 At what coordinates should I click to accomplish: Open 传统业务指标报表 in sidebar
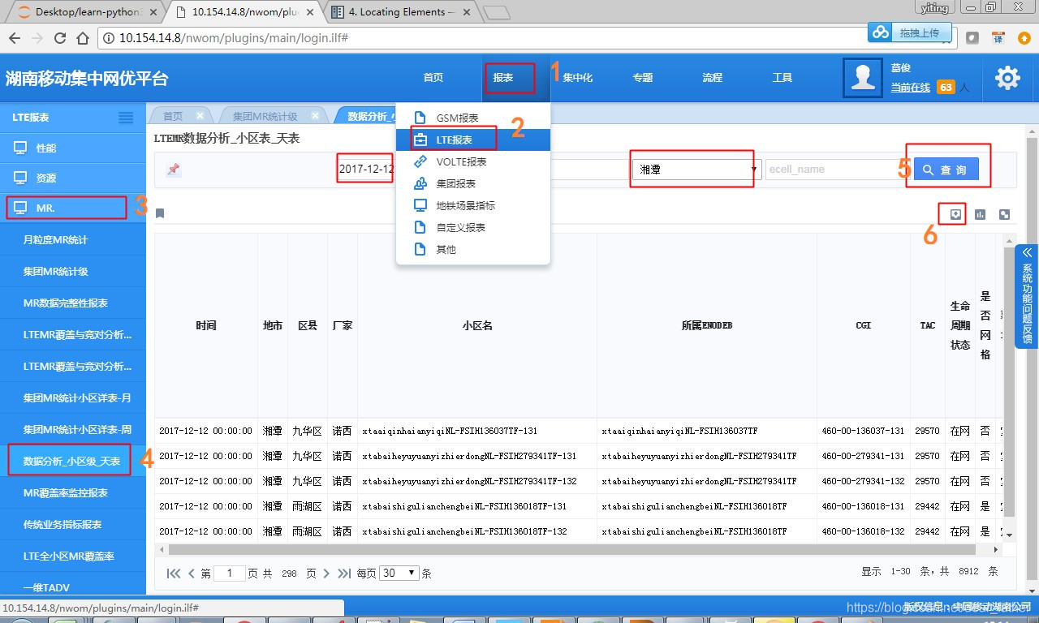click(73, 524)
